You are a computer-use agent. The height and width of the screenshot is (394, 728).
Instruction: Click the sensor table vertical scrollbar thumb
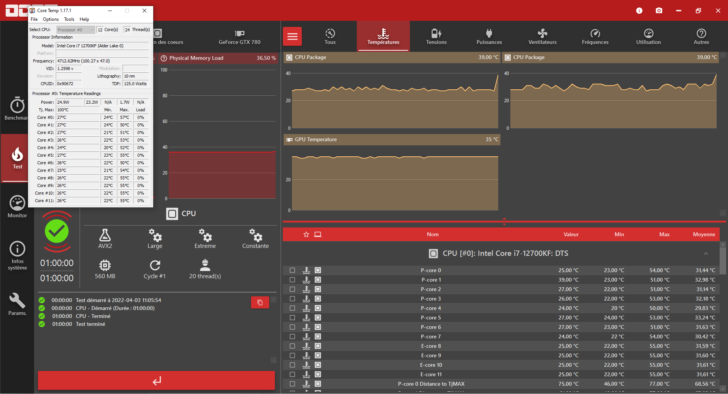[723, 261]
